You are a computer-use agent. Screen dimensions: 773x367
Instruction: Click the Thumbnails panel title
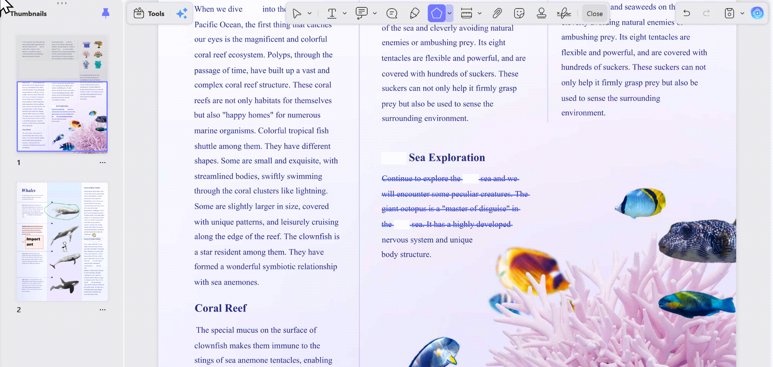[29, 14]
